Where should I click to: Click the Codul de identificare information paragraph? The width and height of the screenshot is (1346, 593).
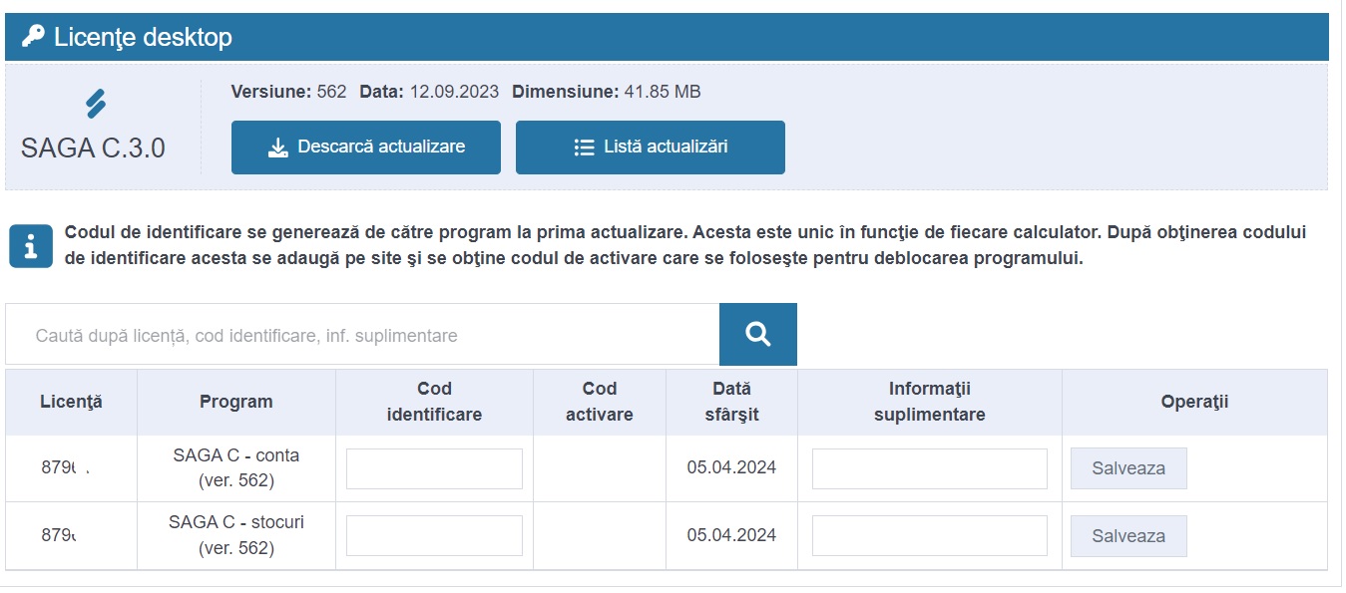685,246
